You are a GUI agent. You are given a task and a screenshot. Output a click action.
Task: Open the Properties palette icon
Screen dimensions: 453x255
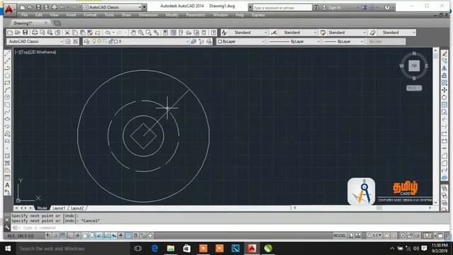166,33
